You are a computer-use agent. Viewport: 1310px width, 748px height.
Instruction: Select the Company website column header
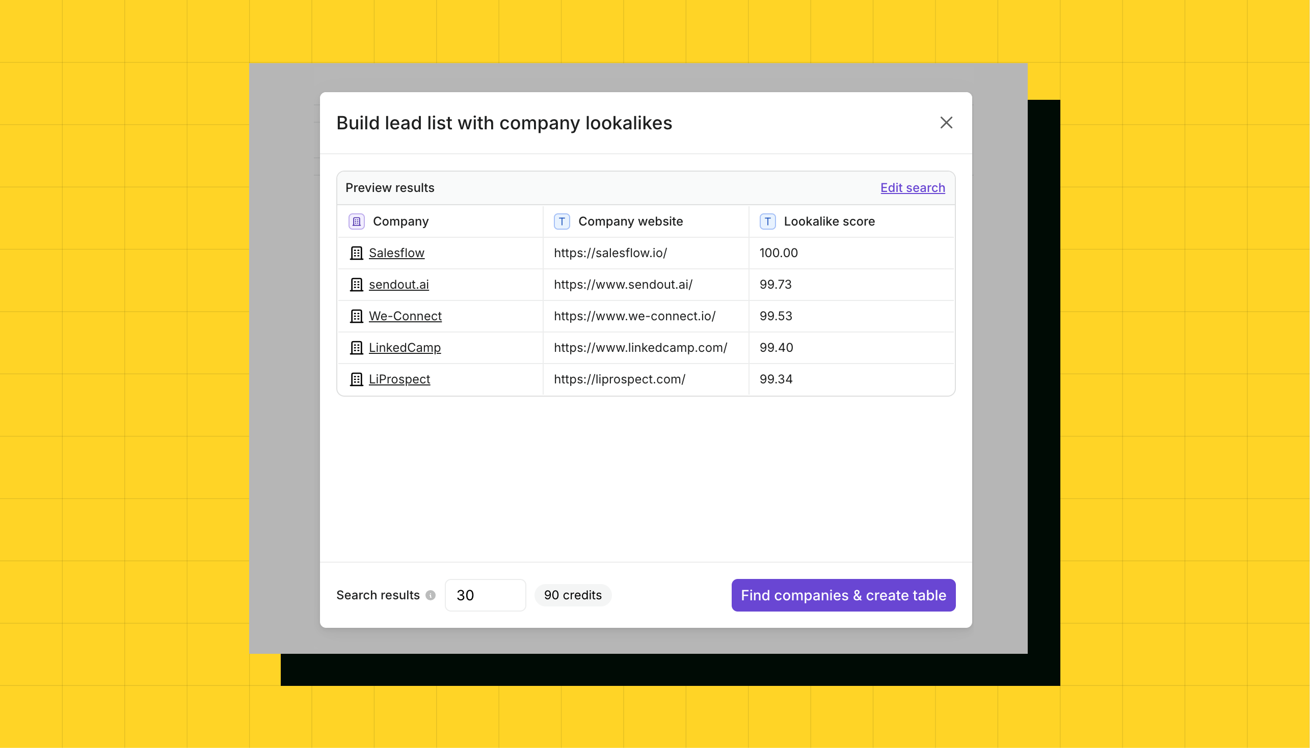(x=646, y=221)
